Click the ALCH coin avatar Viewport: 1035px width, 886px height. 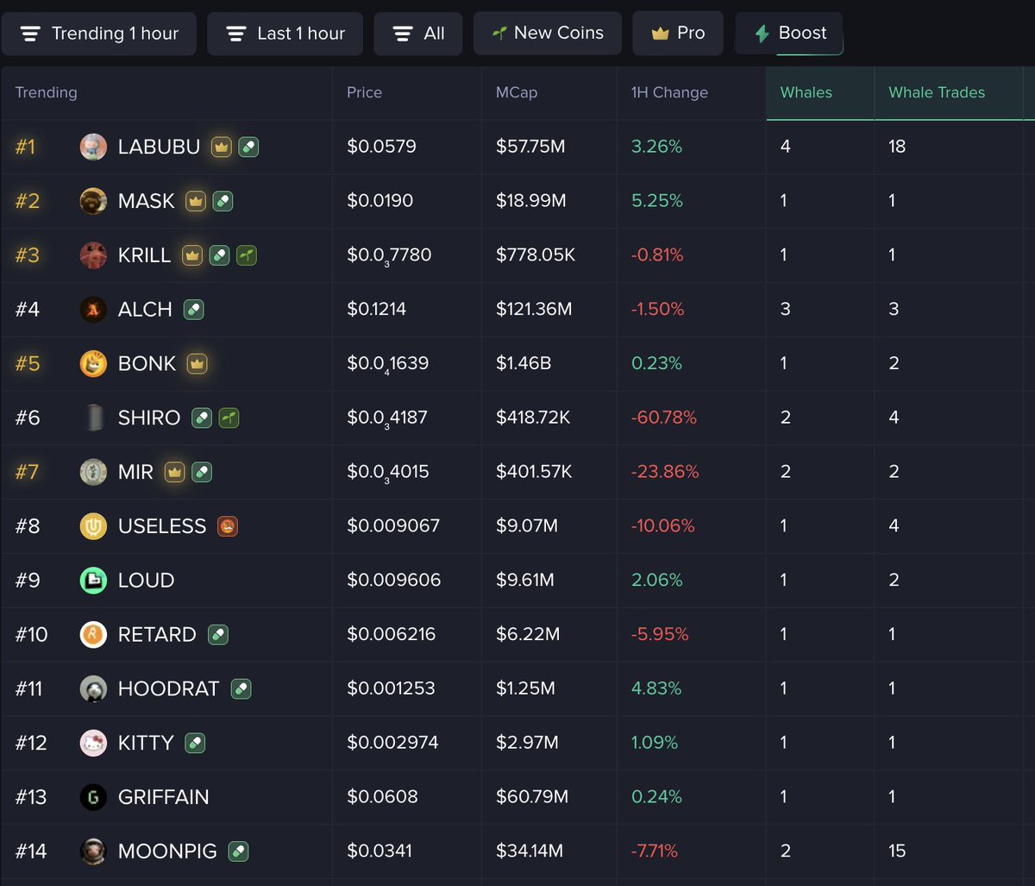point(93,309)
